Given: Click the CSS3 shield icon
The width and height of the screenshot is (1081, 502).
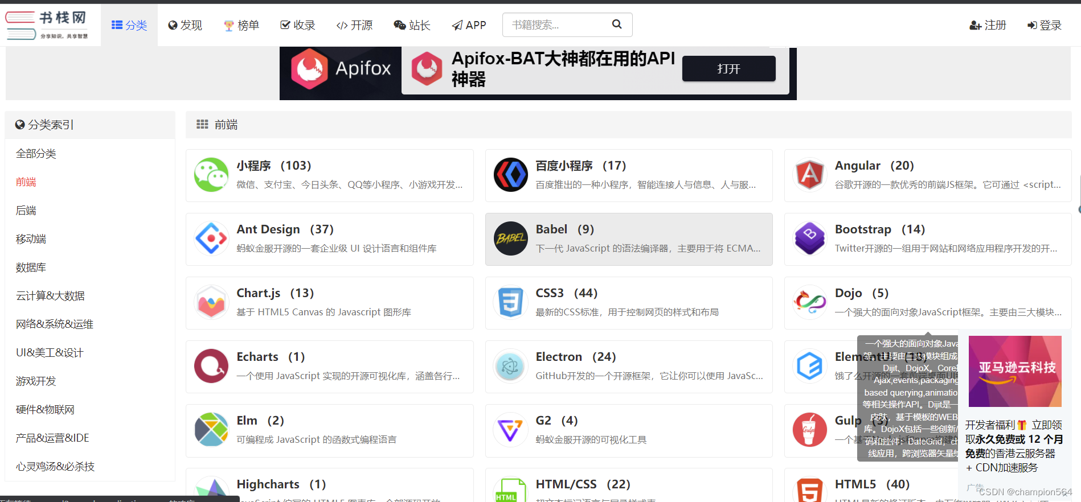Looking at the screenshot, I should (x=510, y=302).
